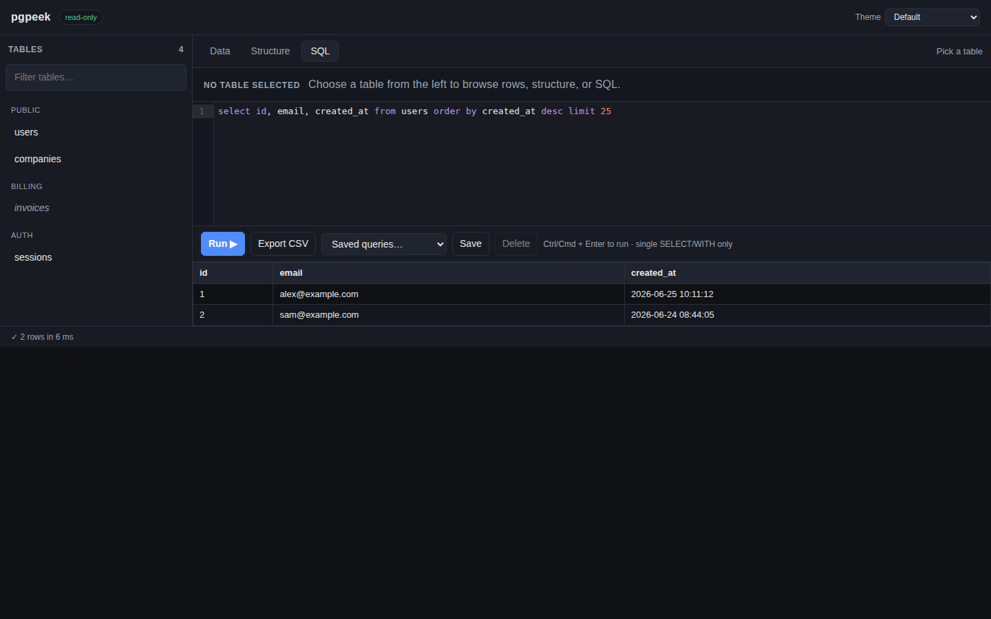Select the SQL tab

pyautogui.click(x=320, y=52)
